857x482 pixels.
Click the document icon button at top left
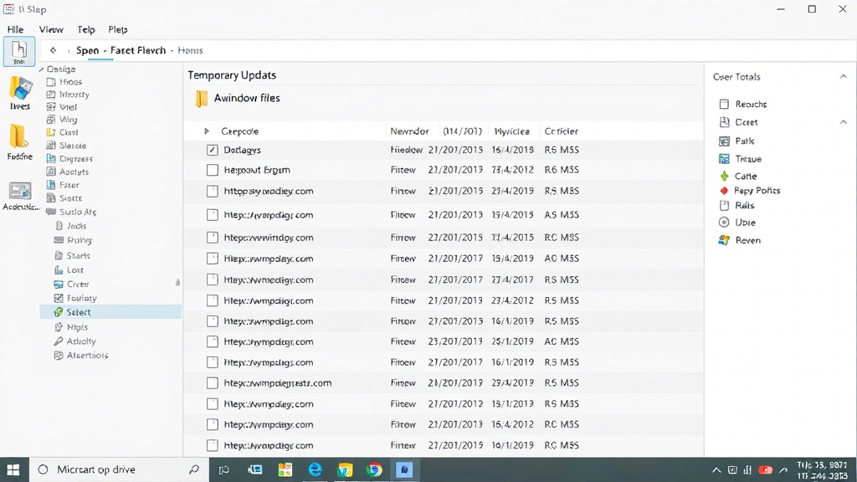click(19, 51)
